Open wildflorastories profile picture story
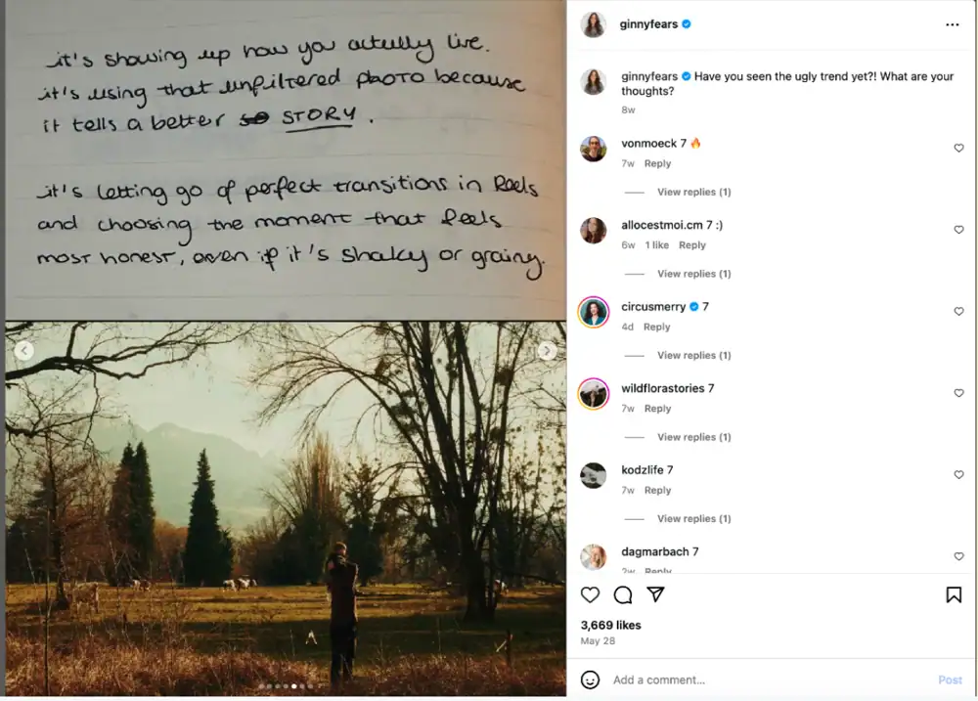The image size is (978, 701). 594,394
